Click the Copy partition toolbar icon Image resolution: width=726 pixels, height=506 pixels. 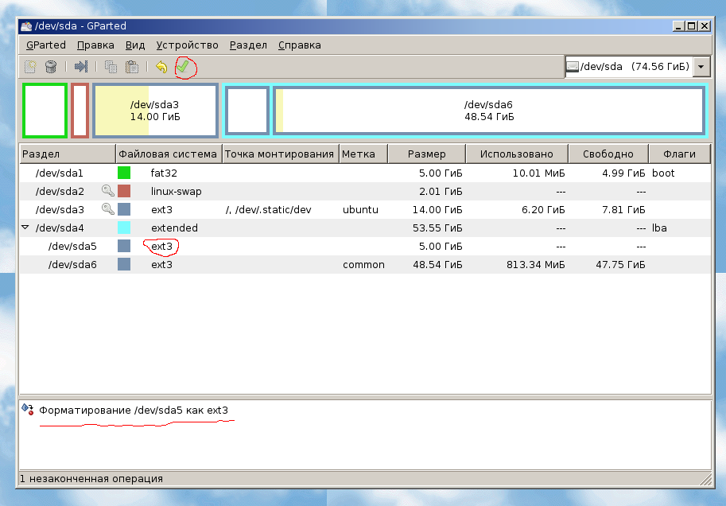pyautogui.click(x=111, y=67)
